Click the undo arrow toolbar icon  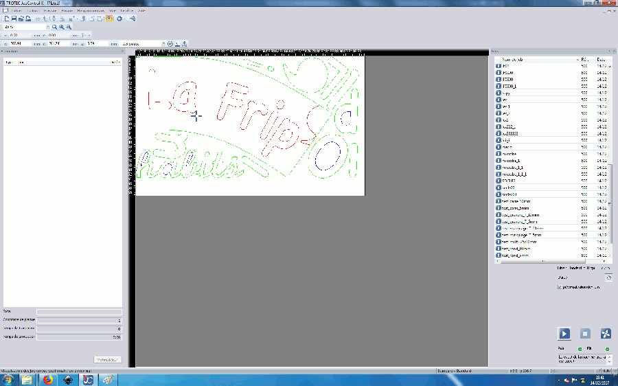92,19
